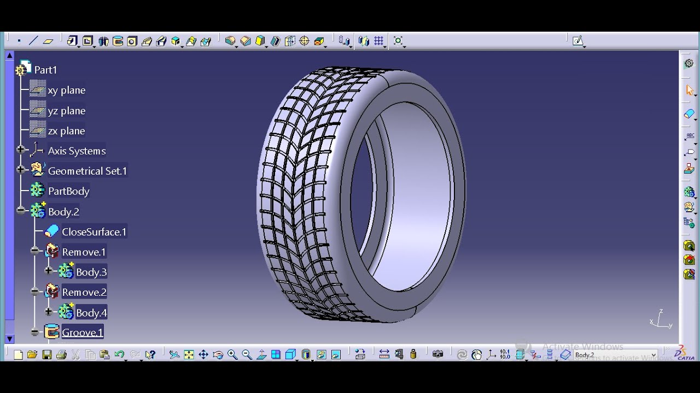The height and width of the screenshot is (393, 700).
Task: Click the Open folder icon
Action: coord(32,355)
